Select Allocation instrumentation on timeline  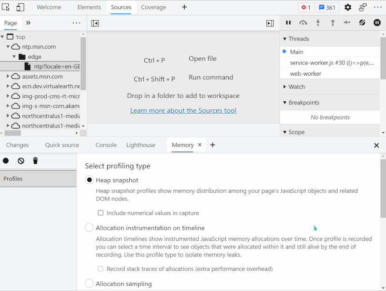coord(89,227)
